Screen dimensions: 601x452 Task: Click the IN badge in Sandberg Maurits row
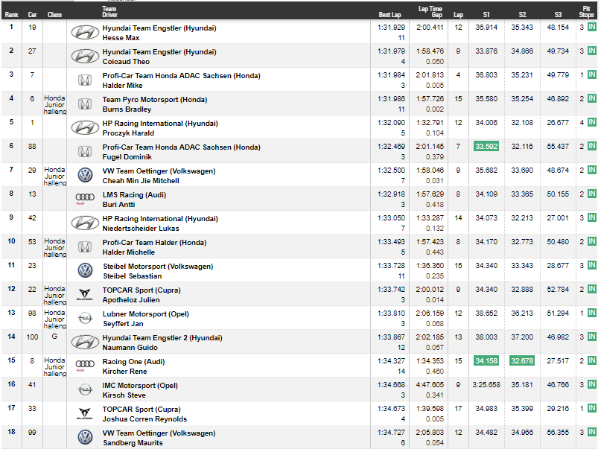click(591, 433)
